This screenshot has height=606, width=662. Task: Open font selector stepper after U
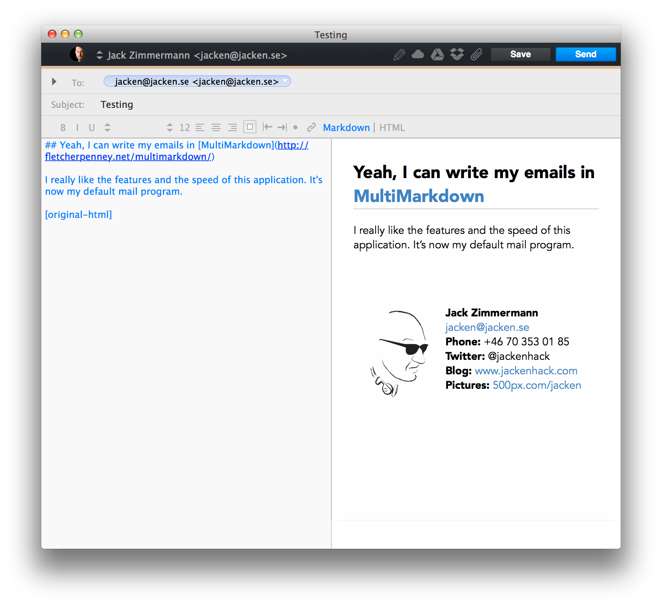[107, 127]
